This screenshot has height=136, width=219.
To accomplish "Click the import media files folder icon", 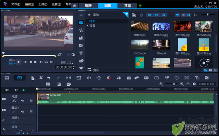I will (134, 15).
